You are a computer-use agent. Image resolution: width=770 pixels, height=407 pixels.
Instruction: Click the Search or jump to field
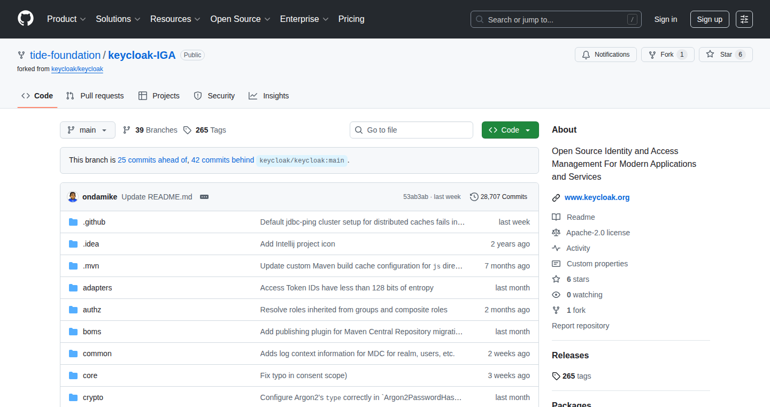(556, 19)
